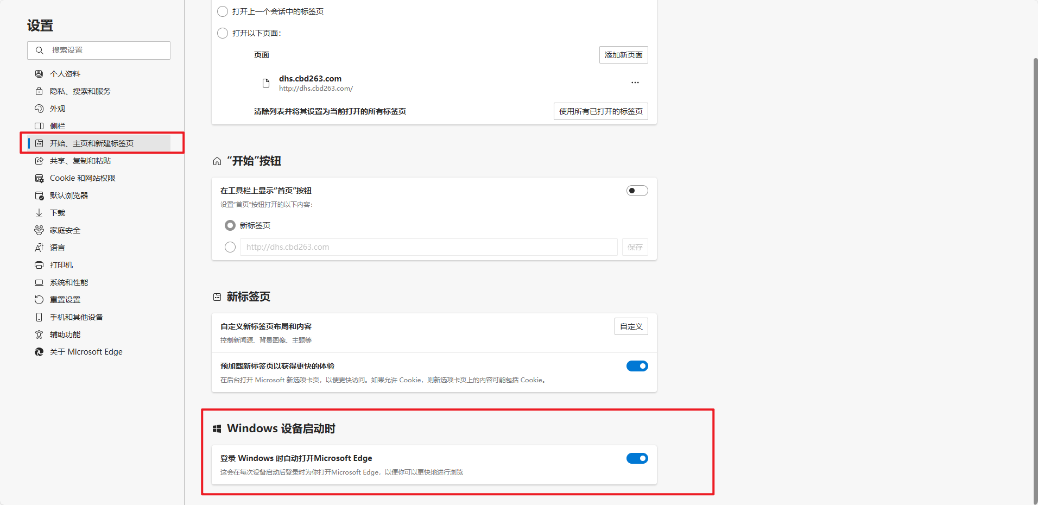Click the home icon beside "开始"按钮 heading
The image size is (1038, 505).
pos(216,161)
